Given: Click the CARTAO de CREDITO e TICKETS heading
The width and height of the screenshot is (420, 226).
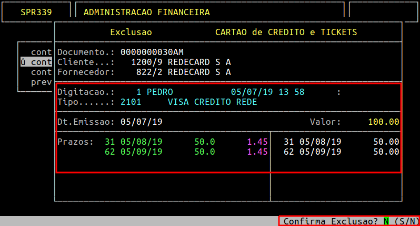Looking at the screenshot, I should [x=286, y=32].
